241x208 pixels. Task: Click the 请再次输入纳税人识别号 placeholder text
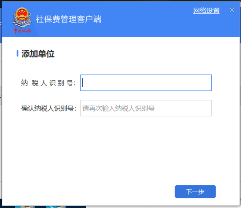point(118,108)
